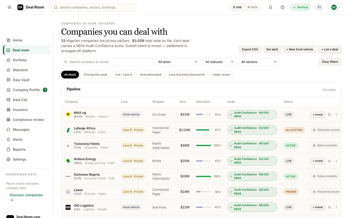Open Deal room sidebar item
Screen dimensions: 349x218
pyautogui.click(x=26, y=50)
